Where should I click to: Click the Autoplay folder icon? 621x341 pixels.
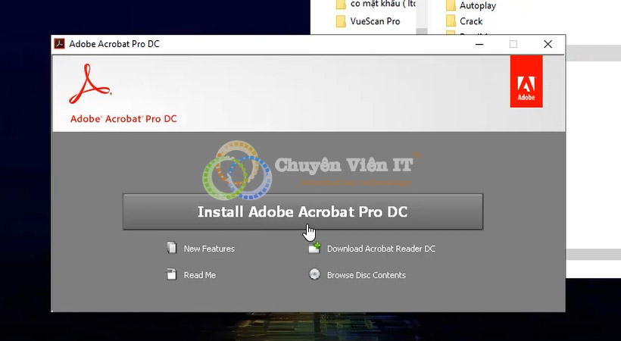(x=451, y=5)
